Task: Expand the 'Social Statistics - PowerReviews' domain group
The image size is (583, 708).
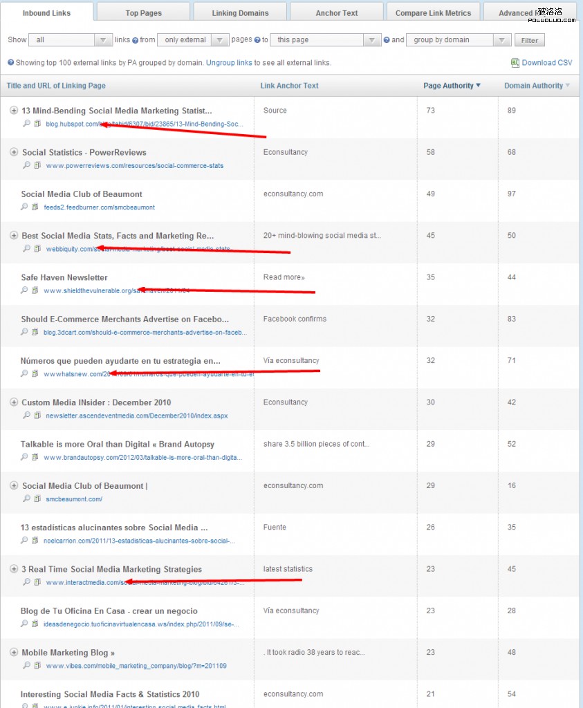Action: point(14,152)
